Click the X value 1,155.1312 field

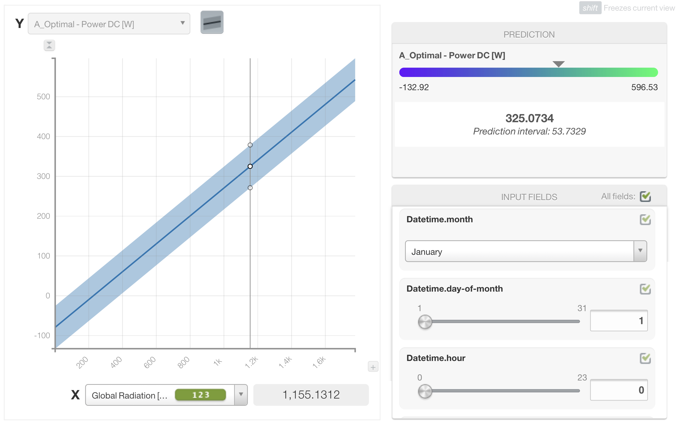pos(311,395)
